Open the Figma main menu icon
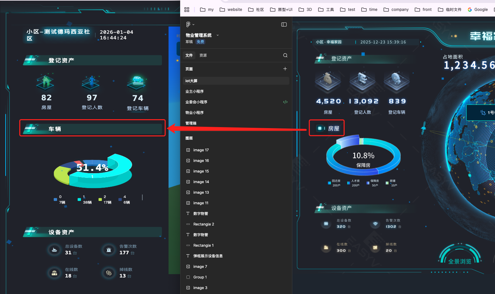The width and height of the screenshot is (495, 294). click(188, 24)
